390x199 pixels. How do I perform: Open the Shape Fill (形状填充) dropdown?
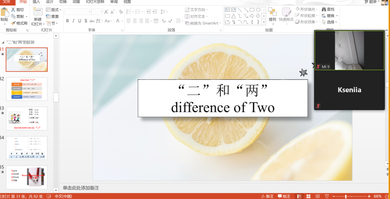pyautogui.click(x=307, y=9)
